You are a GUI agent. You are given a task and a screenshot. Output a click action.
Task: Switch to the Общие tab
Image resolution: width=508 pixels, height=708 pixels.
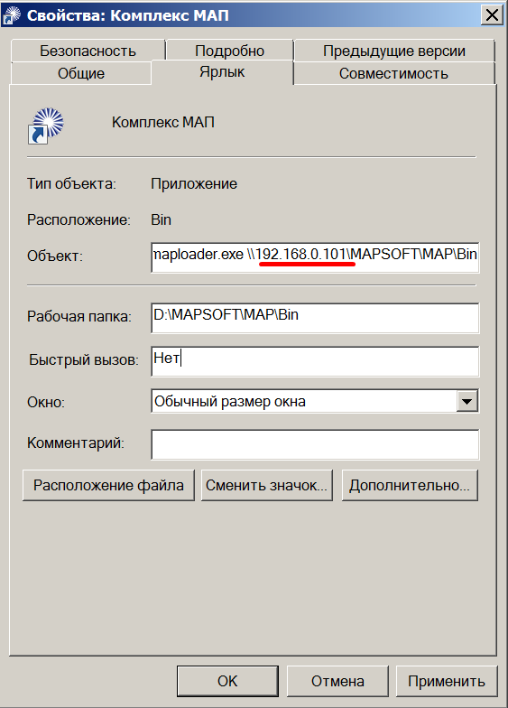(81, 73)
